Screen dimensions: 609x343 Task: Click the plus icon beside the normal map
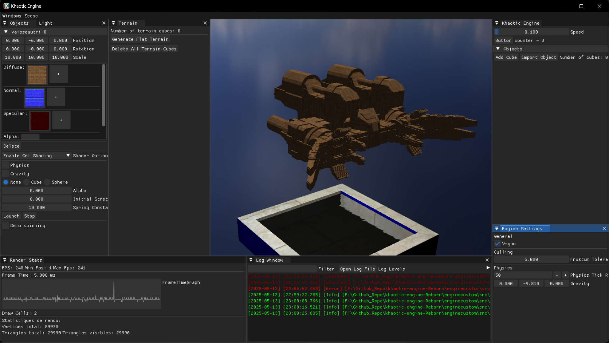point(56,97)
